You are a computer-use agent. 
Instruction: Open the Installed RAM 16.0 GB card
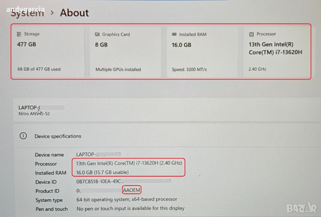(x=202, y=52)
